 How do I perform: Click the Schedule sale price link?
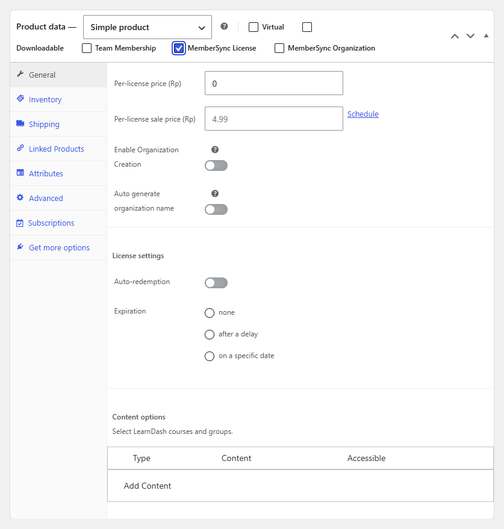tap(363, 114)
